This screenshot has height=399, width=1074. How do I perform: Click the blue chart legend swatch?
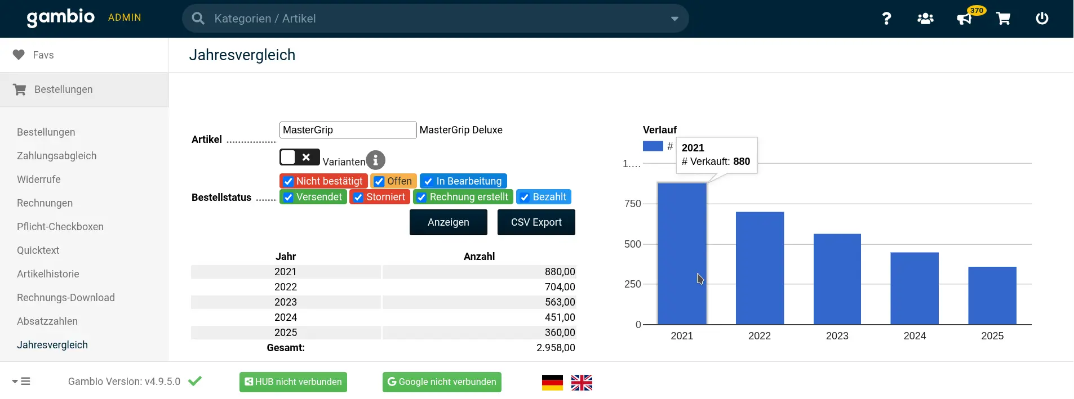pyautogui.click(x=653, y=146)
